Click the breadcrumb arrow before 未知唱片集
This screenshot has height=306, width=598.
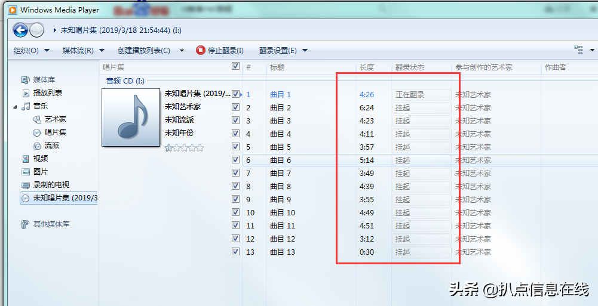tap(55, 30)
